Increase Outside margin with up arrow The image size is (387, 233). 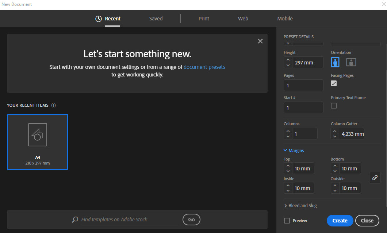pyautogui.click(x=335, y=185)
